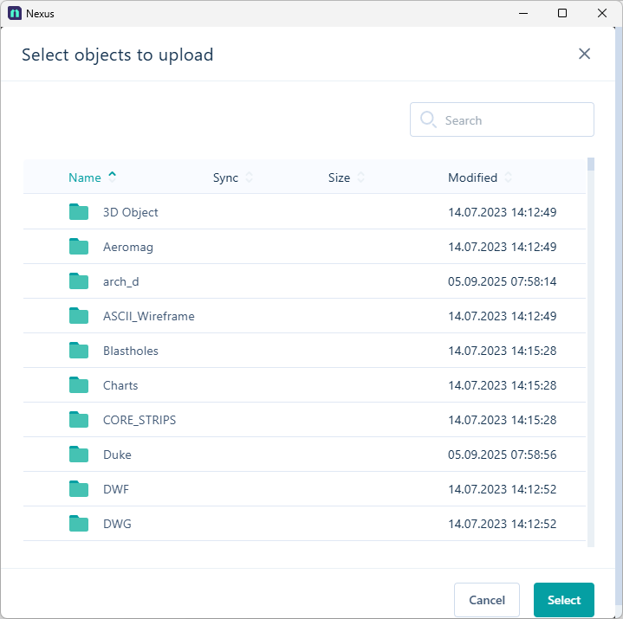Sort the list by Name column
This screenshot has width=623, height=619.
point(85,177)
